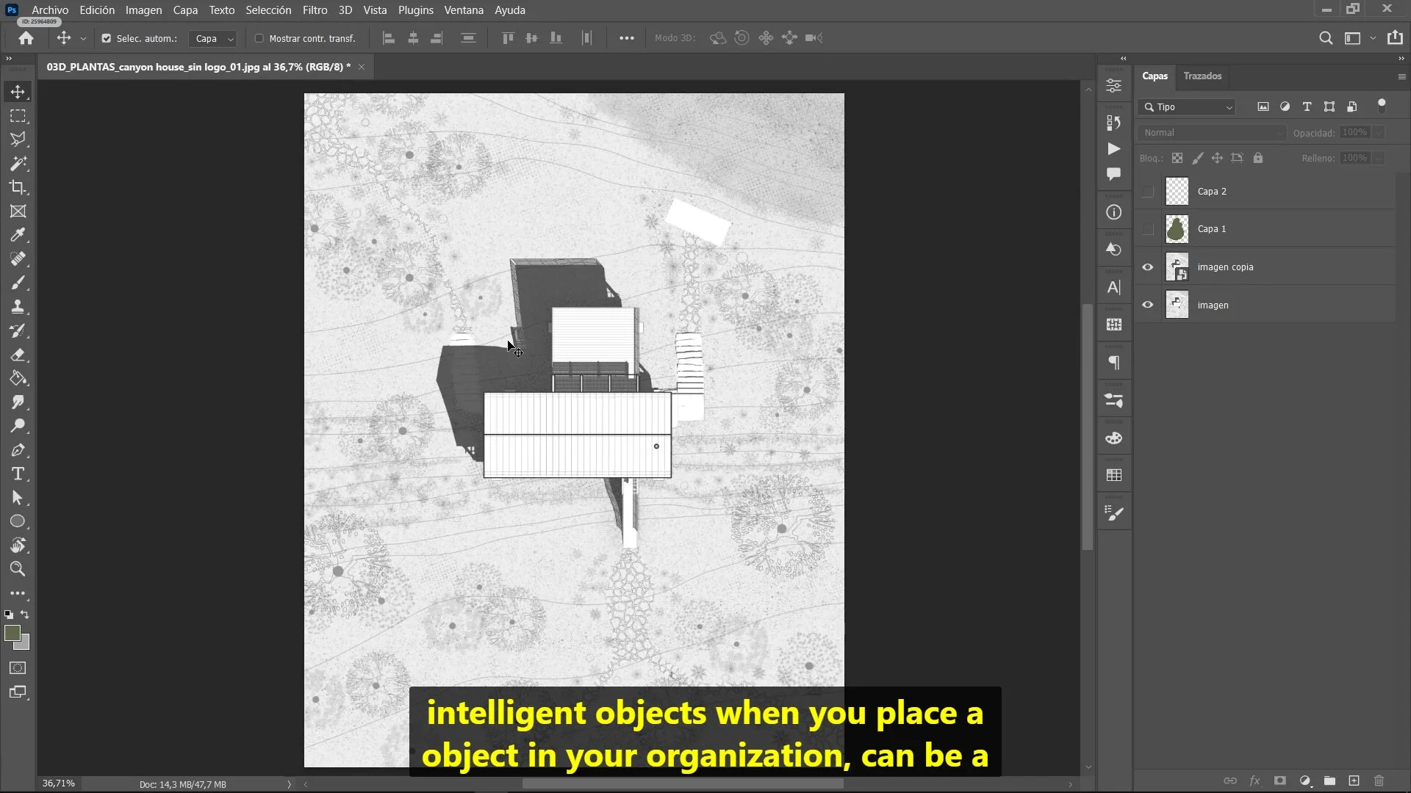Enable Mostrar contr. transf. checkbox
This screenshot has width=1411, height=793.
(259, 38)
